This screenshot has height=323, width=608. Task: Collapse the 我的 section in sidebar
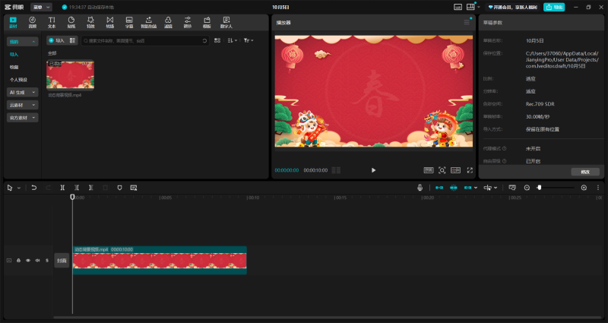[23, 42]
